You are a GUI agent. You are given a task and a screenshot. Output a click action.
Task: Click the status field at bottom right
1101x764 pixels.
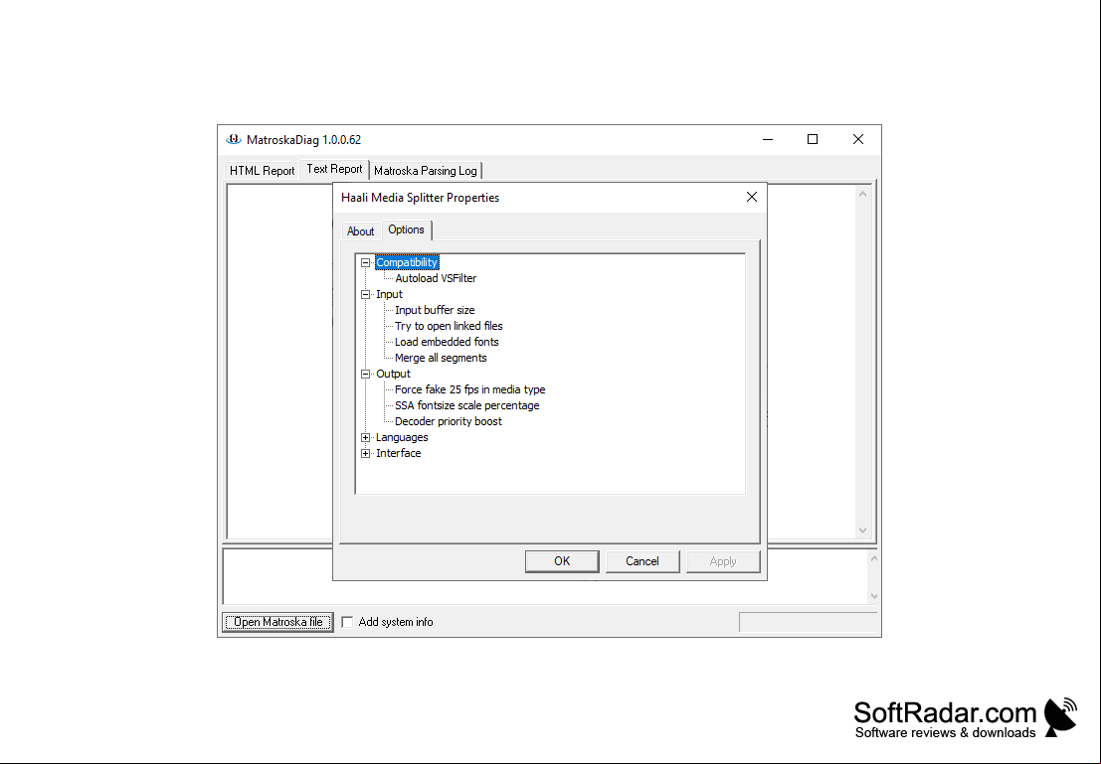point(809,622)
